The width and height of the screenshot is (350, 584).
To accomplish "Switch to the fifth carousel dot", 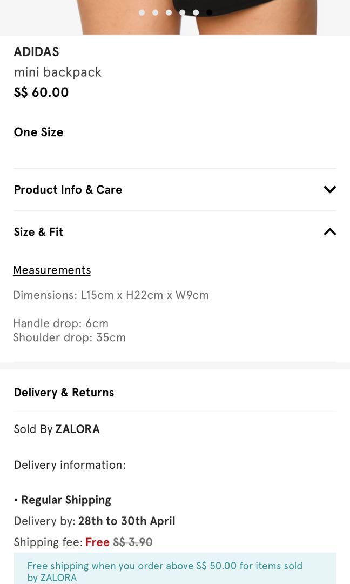I will pyautogui.click(x=196, y=12).
